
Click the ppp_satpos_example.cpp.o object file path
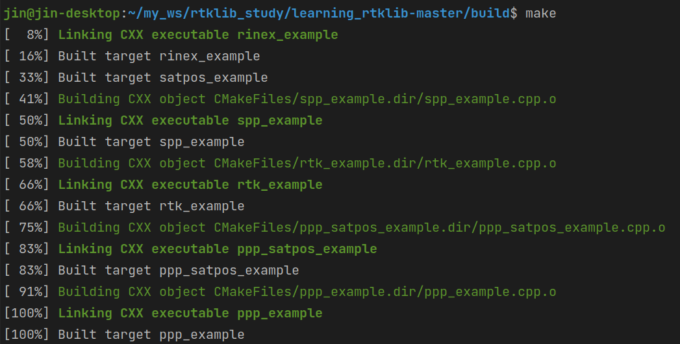[440, 227]
